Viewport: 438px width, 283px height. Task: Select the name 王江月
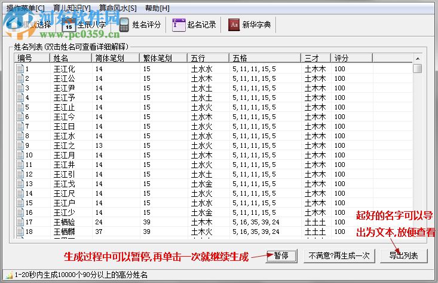point(65,155)
